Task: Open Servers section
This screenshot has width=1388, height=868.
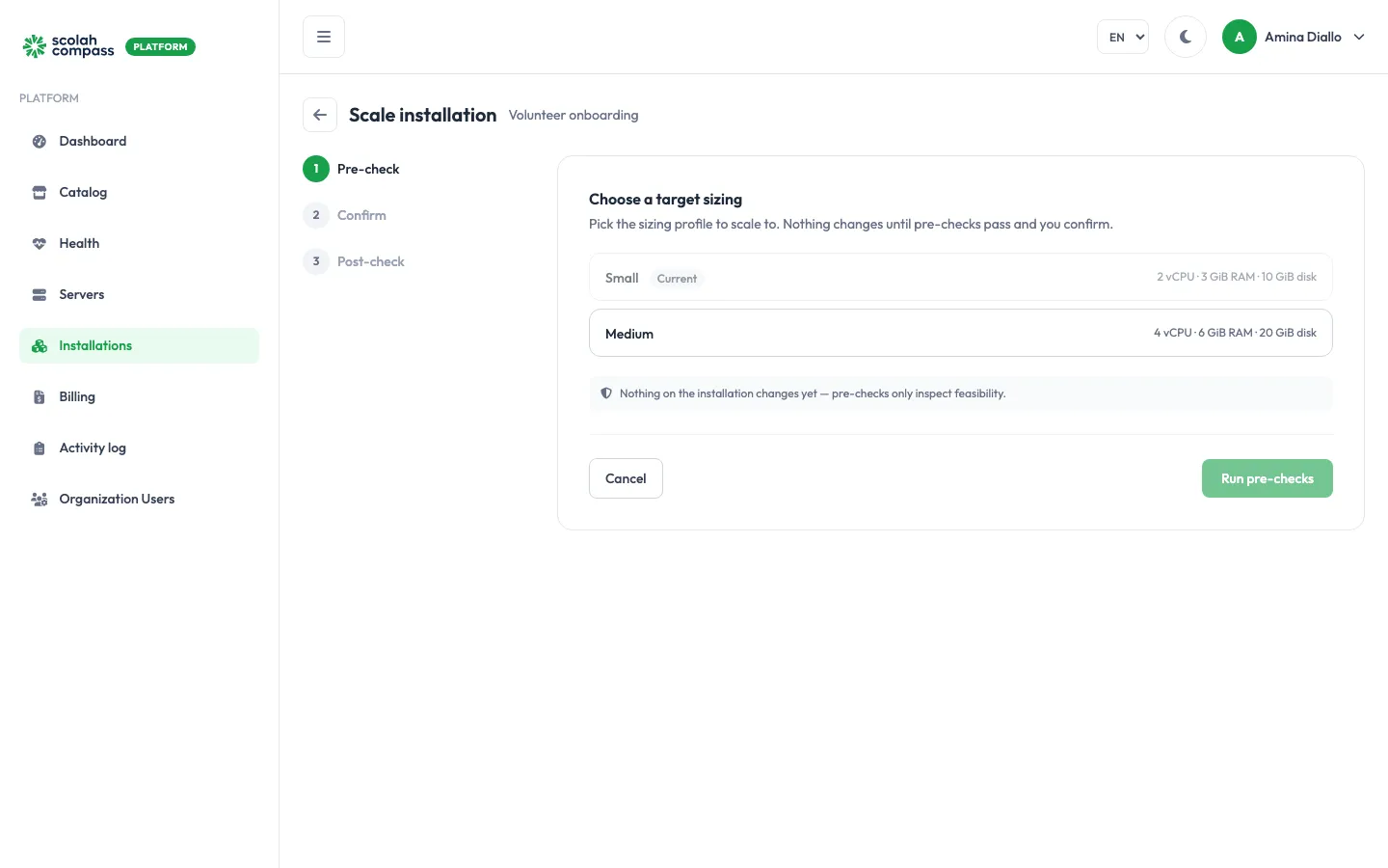Action: (139, 295)
